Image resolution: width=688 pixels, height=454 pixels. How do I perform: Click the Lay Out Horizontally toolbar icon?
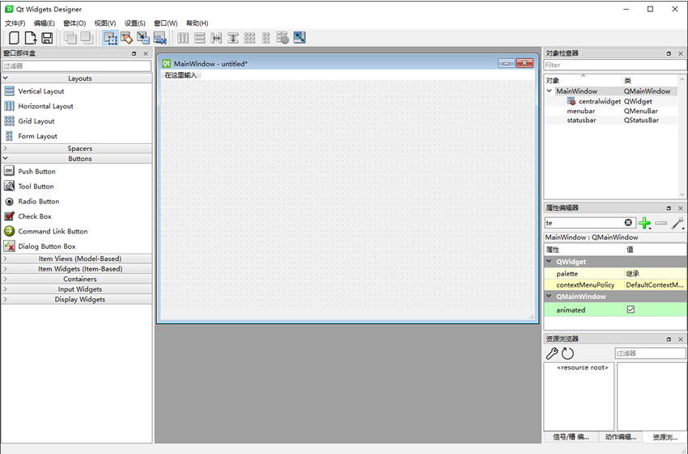point(183,38)
